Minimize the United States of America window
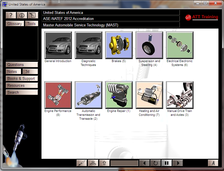Image resolution: width=224 pixels, height=171 pixels. tap(198, 3)
